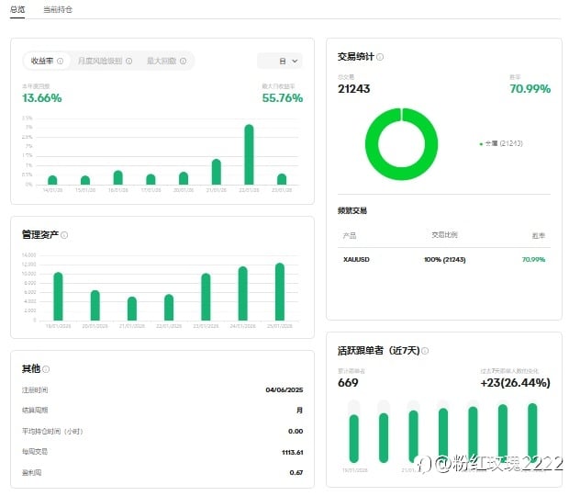Click the 0.00 average holding time value

click(296, 432)
